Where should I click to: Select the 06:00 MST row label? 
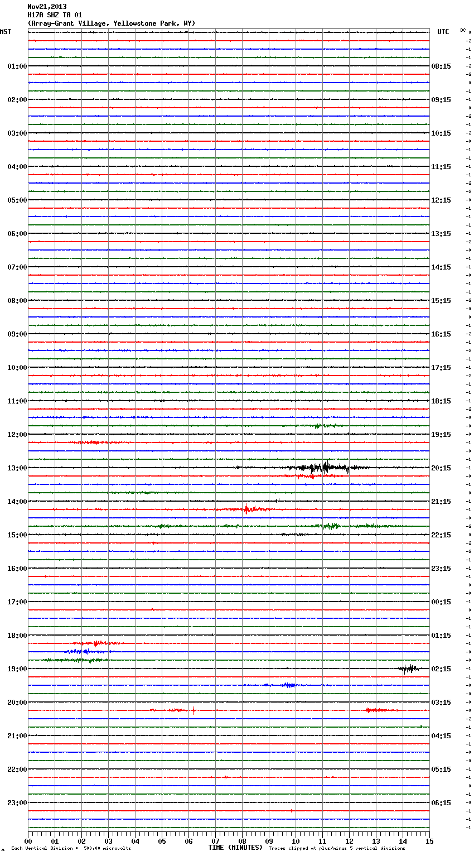click(17, 234)
